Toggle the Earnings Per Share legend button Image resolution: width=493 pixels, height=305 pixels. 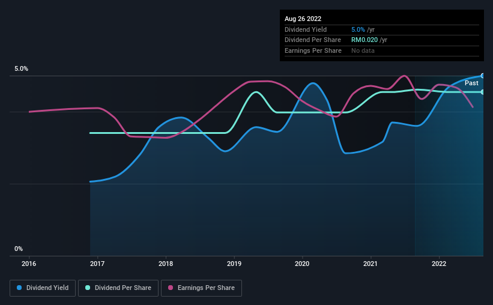(x=201, y=288)
